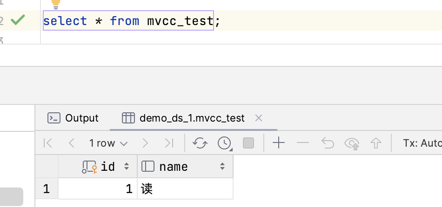The width and height of the screenshot is (442, 207).
Task: Go to previous page of results
Action: [x=71, y=143]
